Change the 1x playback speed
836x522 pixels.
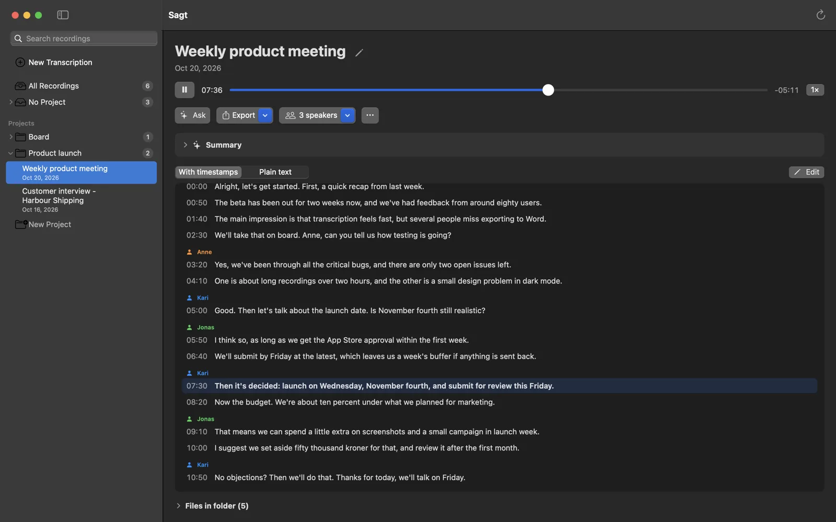pos(815,90)
